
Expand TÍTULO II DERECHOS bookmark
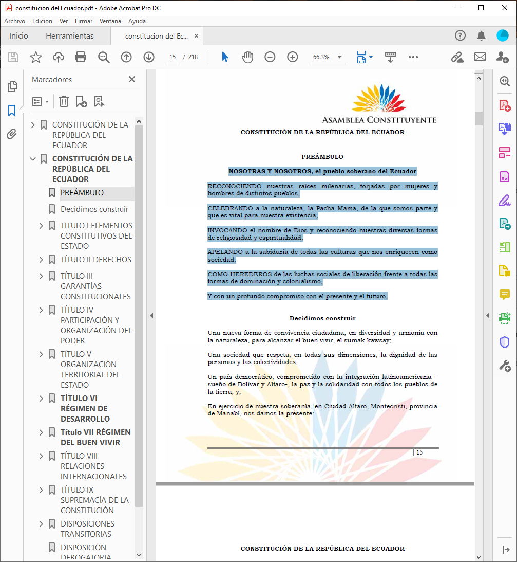coord(41,260)
